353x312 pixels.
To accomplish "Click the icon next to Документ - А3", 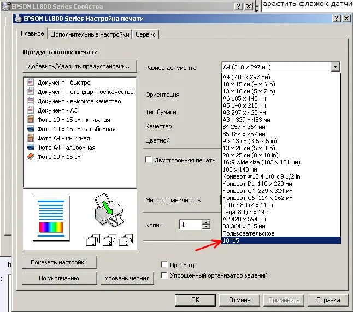I will (31, 110).
